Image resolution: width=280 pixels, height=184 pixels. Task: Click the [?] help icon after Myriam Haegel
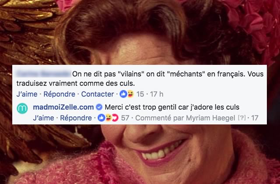[241, 118]
